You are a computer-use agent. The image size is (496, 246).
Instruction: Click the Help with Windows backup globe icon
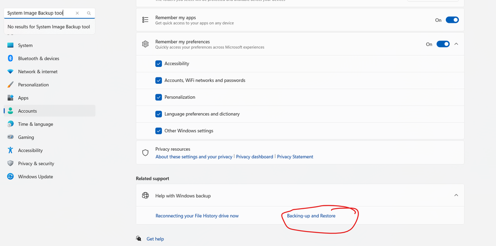pos(145,195)
